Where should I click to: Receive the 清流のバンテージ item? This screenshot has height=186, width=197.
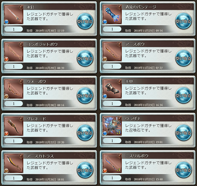183,21
